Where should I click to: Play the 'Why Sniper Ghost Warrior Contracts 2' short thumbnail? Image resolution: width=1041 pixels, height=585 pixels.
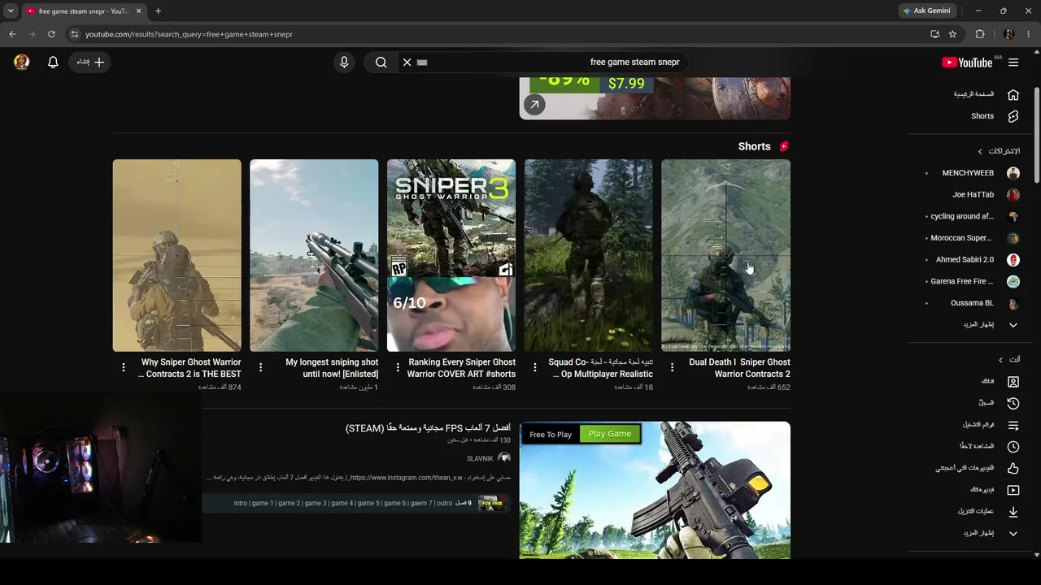point(177,255)
